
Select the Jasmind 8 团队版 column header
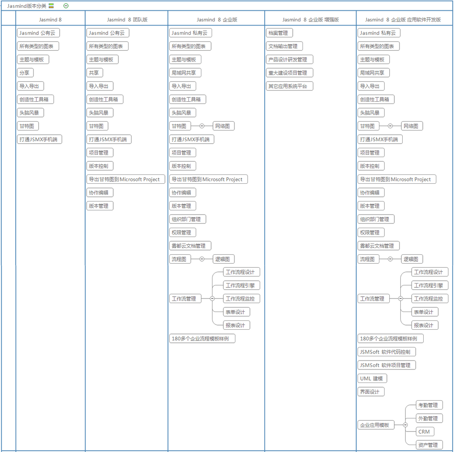click(127, 20)
